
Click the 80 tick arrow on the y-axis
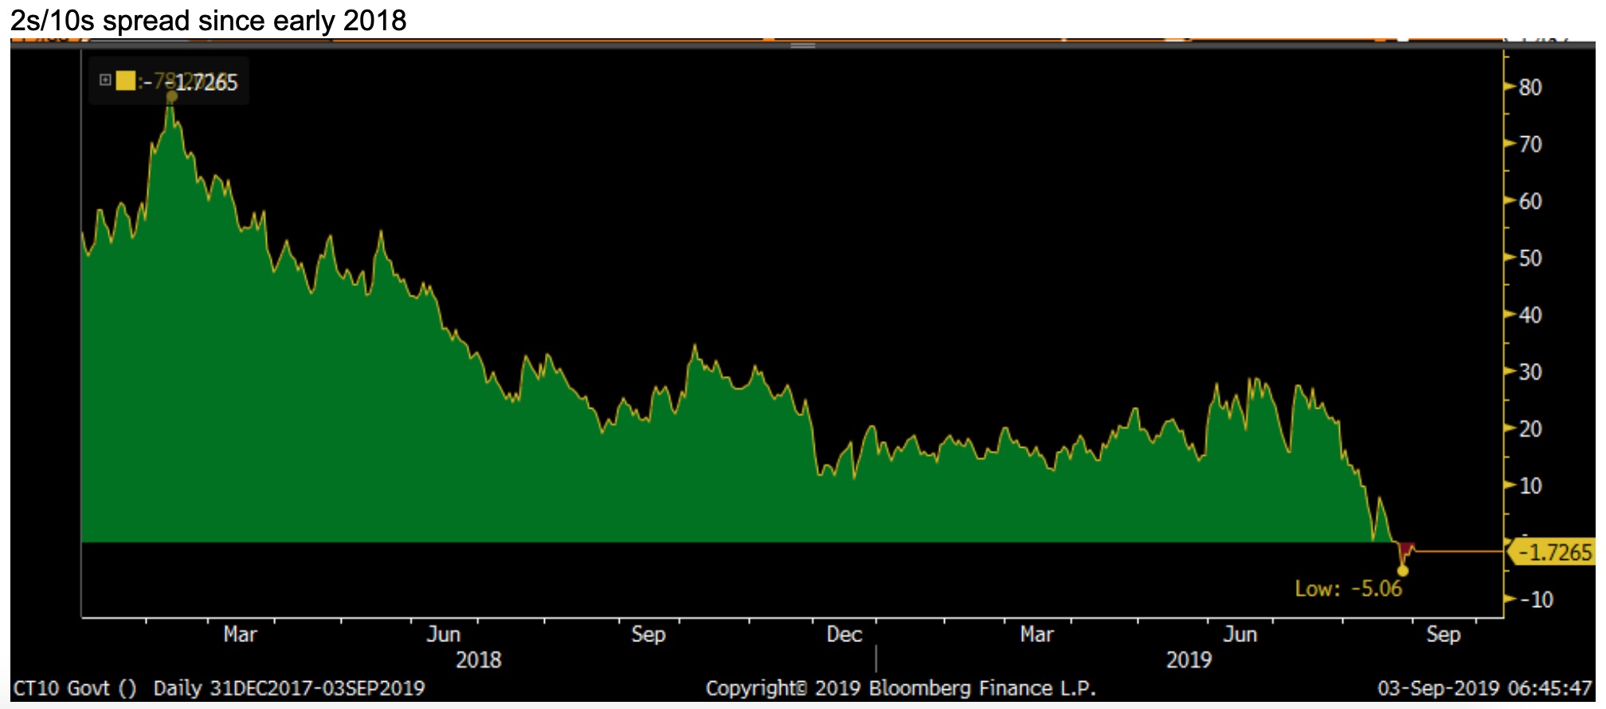click(1510, 87)
